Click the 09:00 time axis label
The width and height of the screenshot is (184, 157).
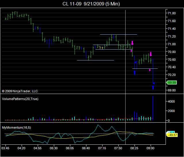pyautogui.click(x=151, y=148)
